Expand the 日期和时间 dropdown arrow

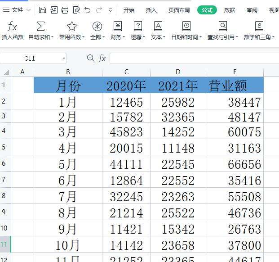click(x=200, y=37)
